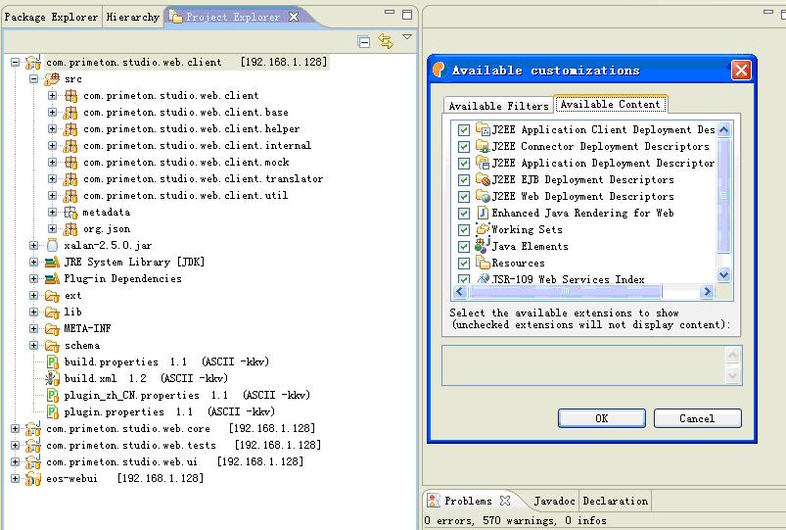
Task: Click the JRE System Library icon
Action: pyautogui.click(x=52, y=262)
